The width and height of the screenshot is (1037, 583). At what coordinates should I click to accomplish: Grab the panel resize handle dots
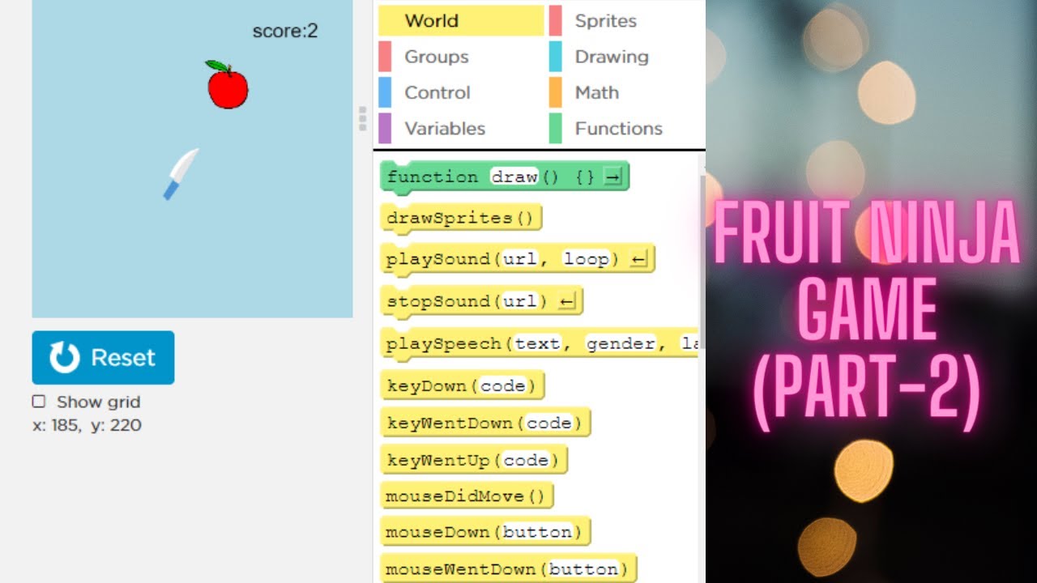(x=362, y=118)
